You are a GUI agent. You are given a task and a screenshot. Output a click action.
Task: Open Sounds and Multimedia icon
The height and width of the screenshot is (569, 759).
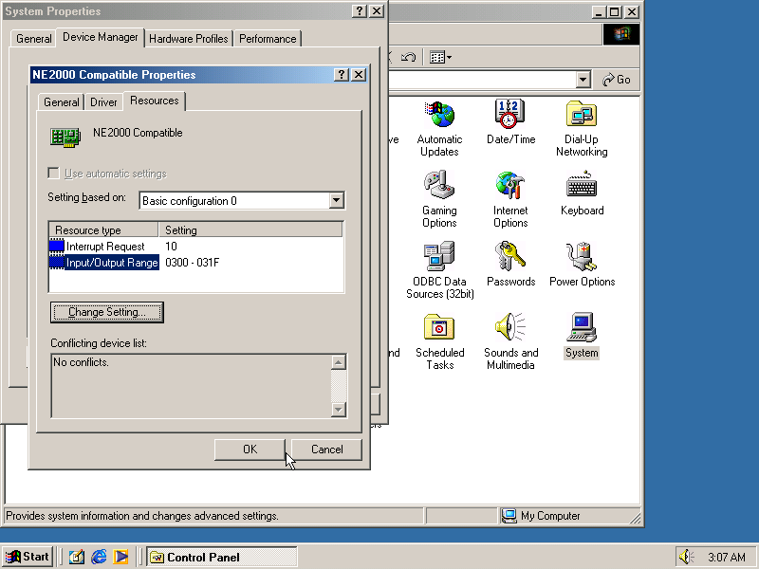[510, 330]
